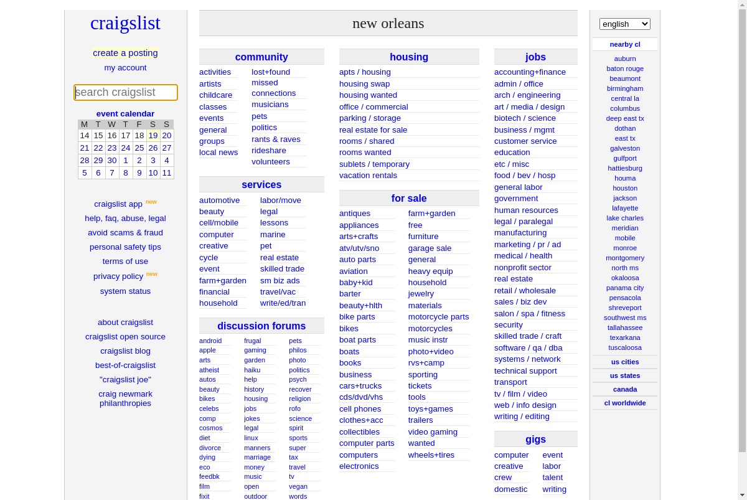Open the discussion forums heading

click(261, 326)
